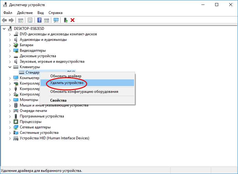Click the Device Manager title bar icon
Image resolution: width=238 pixels, height=174 pixels.
pyautogui.click(x=5, y=5)
